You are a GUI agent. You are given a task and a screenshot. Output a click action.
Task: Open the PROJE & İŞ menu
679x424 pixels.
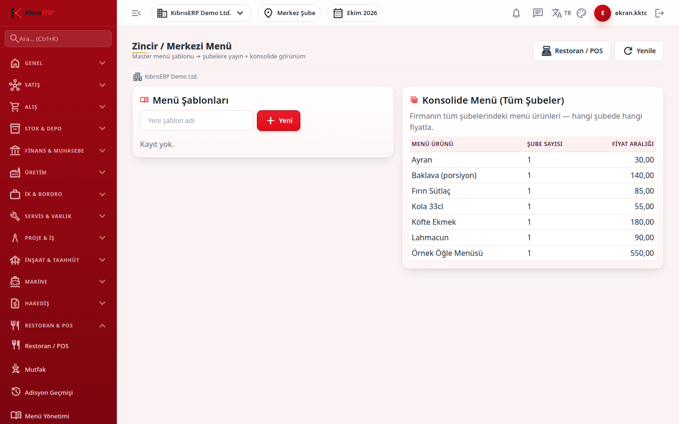58,238
